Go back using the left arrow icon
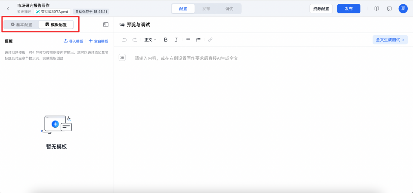This screenshot has height=193, width=413. pos(8,9)
